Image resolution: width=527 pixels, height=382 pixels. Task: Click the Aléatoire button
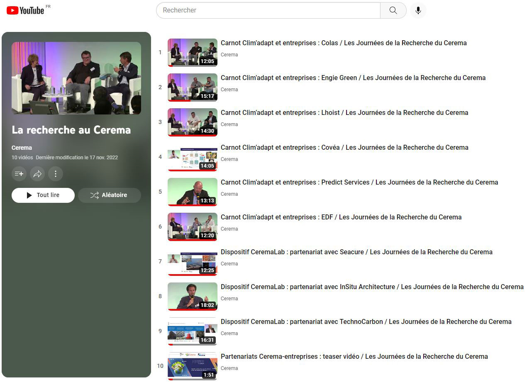tap(109, 195)
